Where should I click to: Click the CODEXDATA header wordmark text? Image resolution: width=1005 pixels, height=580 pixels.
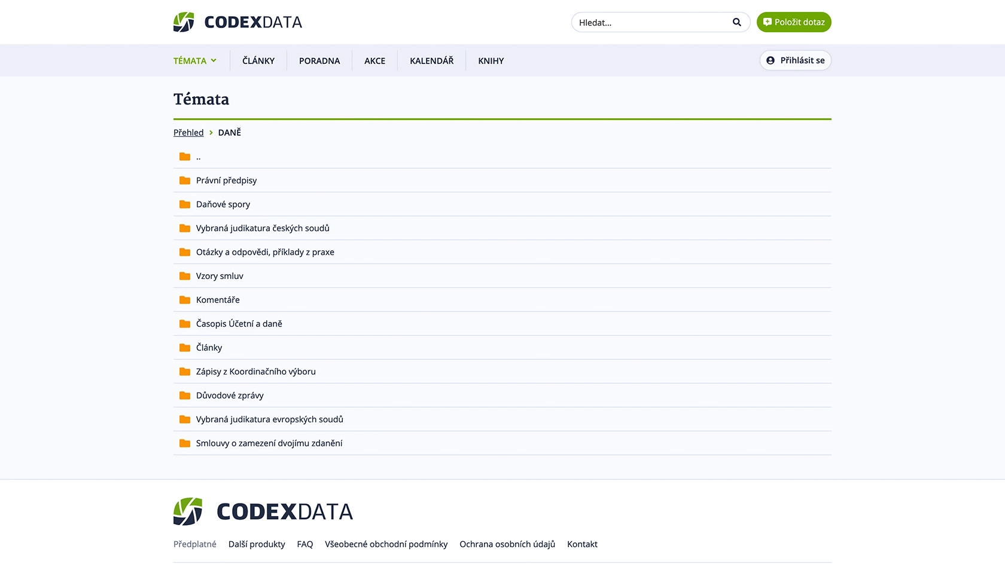pyautogui.click(x=253, y=22)
